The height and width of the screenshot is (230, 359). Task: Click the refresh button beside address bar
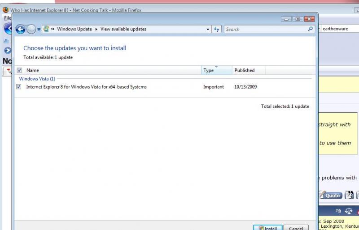[x=217, y=29]
